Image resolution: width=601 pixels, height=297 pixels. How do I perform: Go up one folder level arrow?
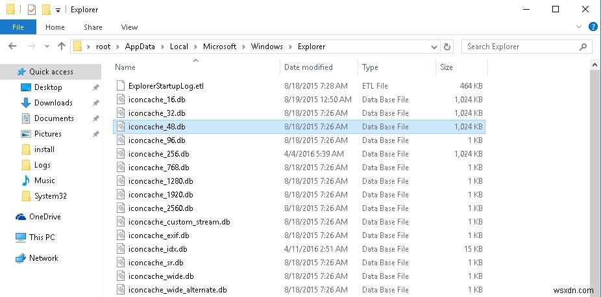(x=61, y=46)
